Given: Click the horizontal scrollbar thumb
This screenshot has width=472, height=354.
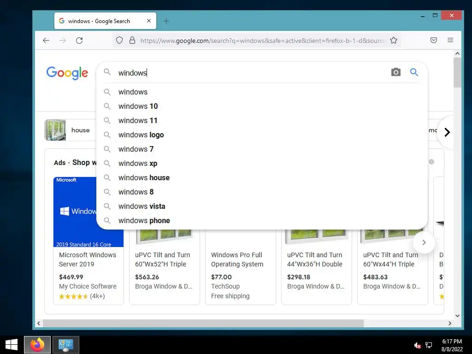Looking at the screenshot, I should (203, 323).
